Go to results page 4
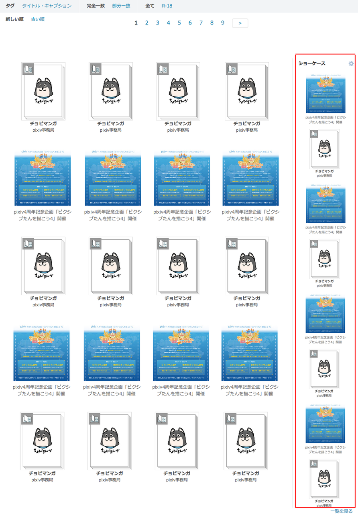 (x=169, y=23)
